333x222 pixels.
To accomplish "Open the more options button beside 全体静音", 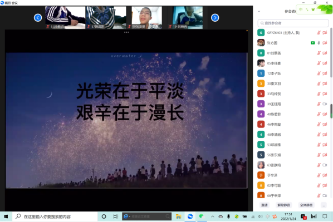I will (324, 205).
